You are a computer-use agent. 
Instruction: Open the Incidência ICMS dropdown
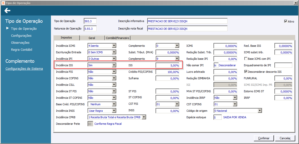(x=114, y=46)
